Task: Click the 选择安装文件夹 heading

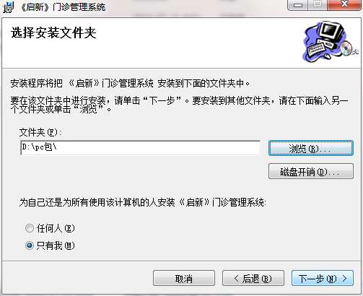Action: pos(53,33)
